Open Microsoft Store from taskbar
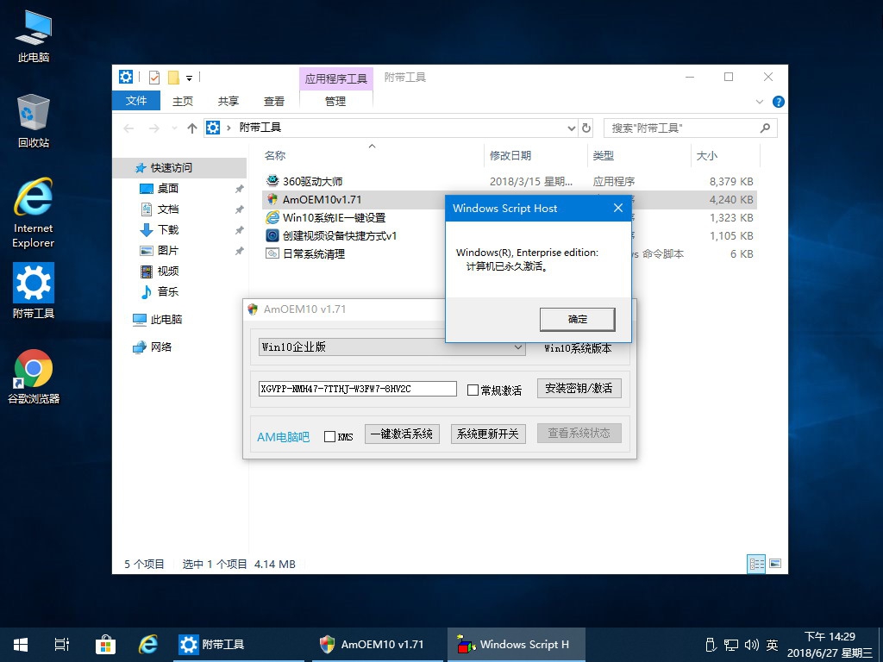This screenshot has height=662, width=883. 105,645
